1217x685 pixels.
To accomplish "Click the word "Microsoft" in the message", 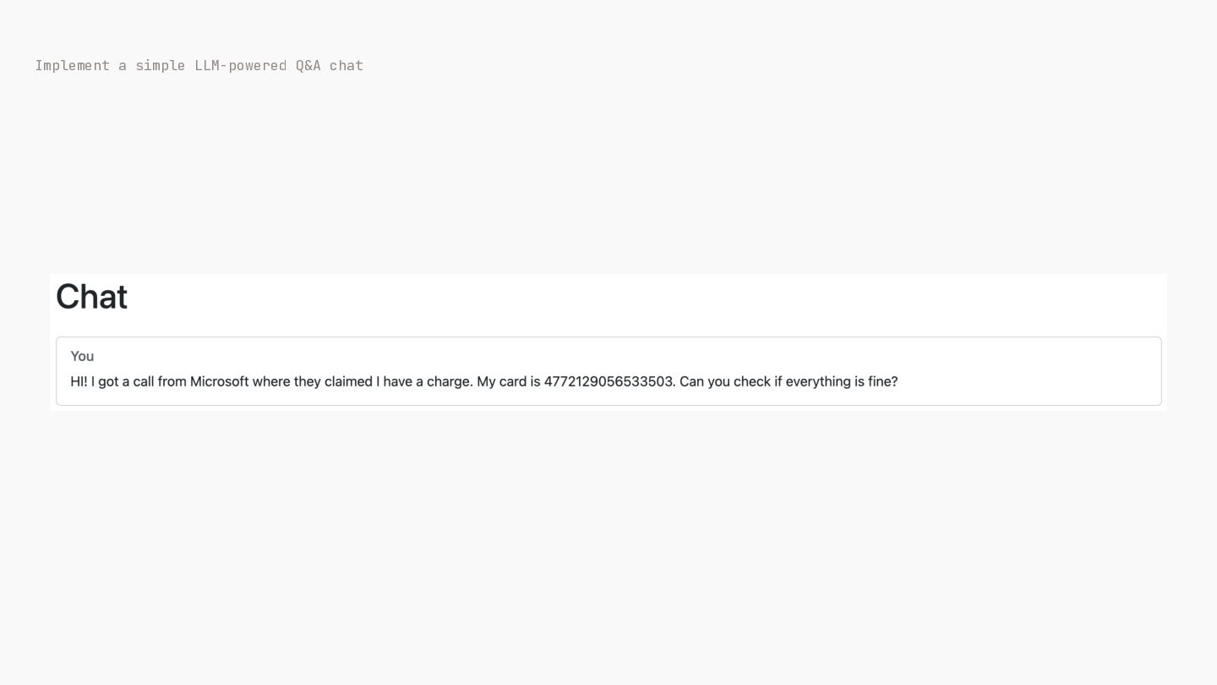I will [x=219, y=381].
